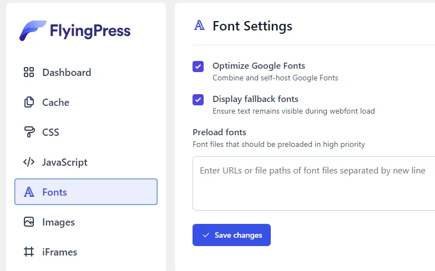Click the Optimize Google Fonts label text
This screenshot has height=271, width=435.
point(259,66)
